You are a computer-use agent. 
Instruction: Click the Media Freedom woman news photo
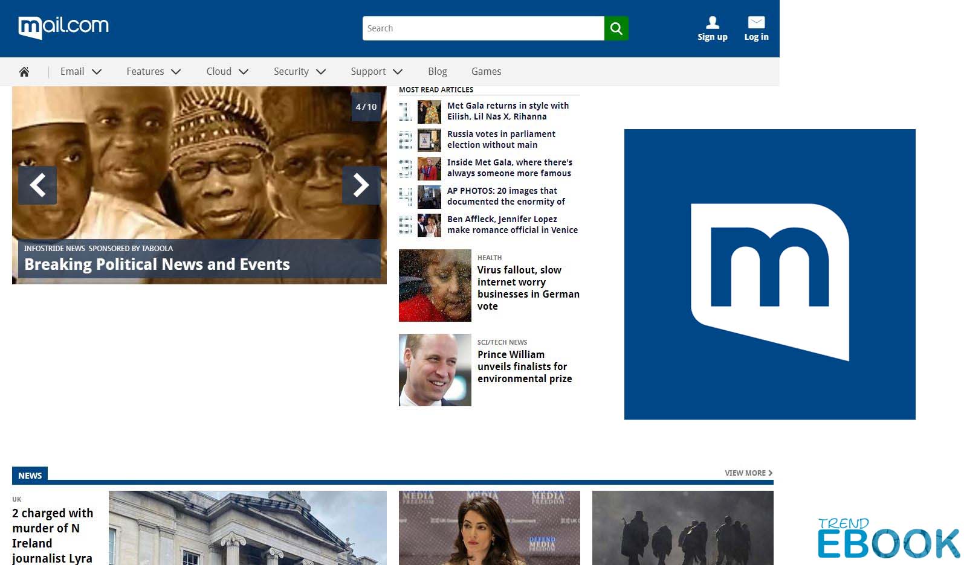click(x=490, y=528)
